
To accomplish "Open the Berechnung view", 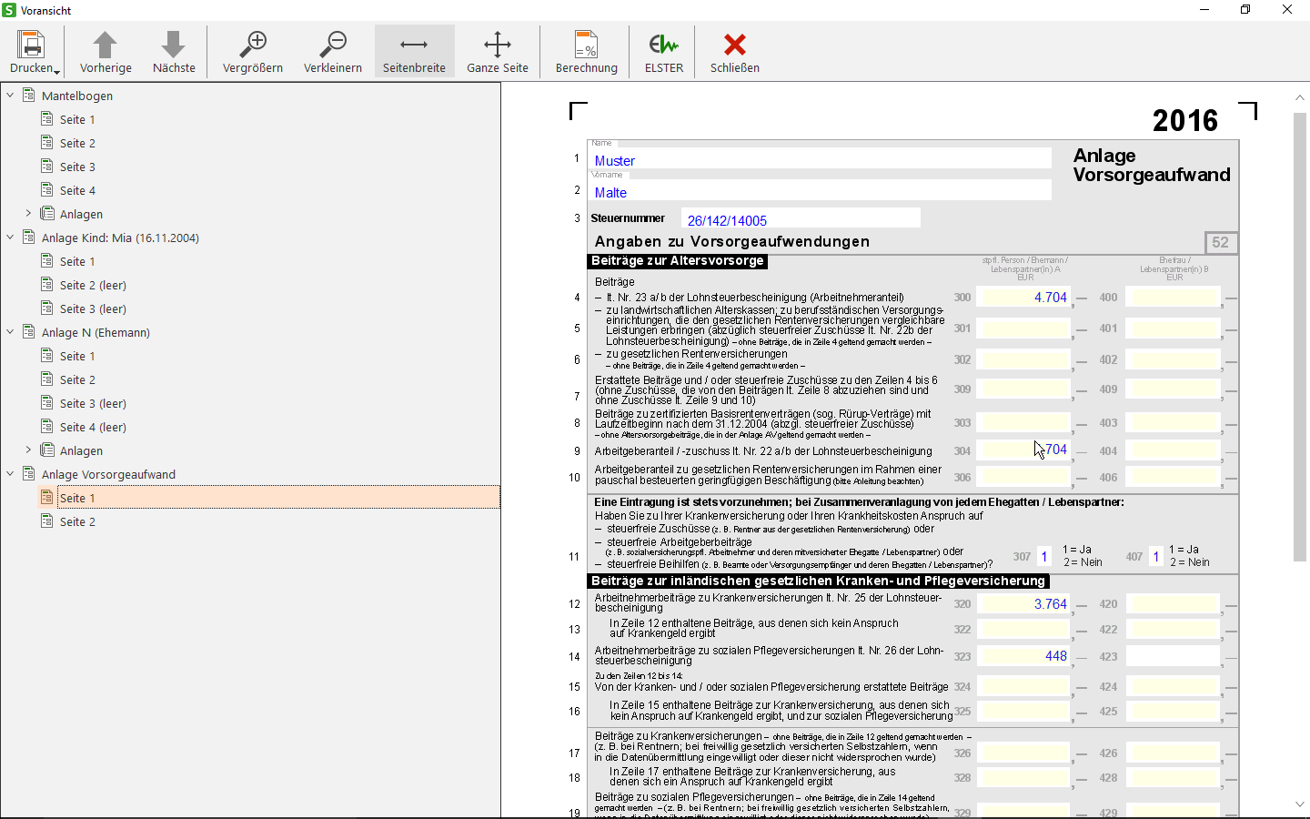I will 587,51.
